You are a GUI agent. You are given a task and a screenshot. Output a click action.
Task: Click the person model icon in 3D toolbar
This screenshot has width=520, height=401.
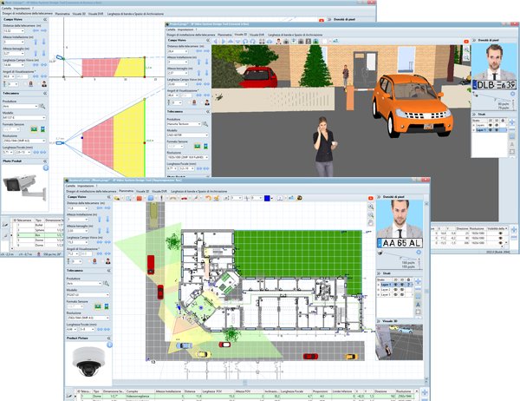click(278, 41)
